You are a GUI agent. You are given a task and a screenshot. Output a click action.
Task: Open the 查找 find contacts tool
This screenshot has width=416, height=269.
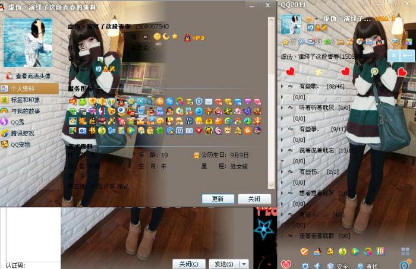tap(368, 266)
